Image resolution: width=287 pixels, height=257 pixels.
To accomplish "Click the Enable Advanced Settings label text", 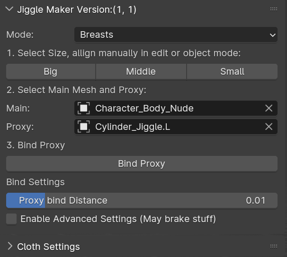I will coord(118,219).
